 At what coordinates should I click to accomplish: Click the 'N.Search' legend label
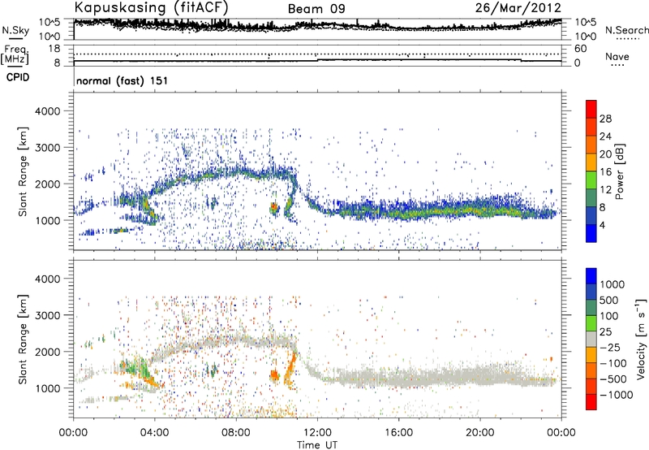(x=626, y=30)
